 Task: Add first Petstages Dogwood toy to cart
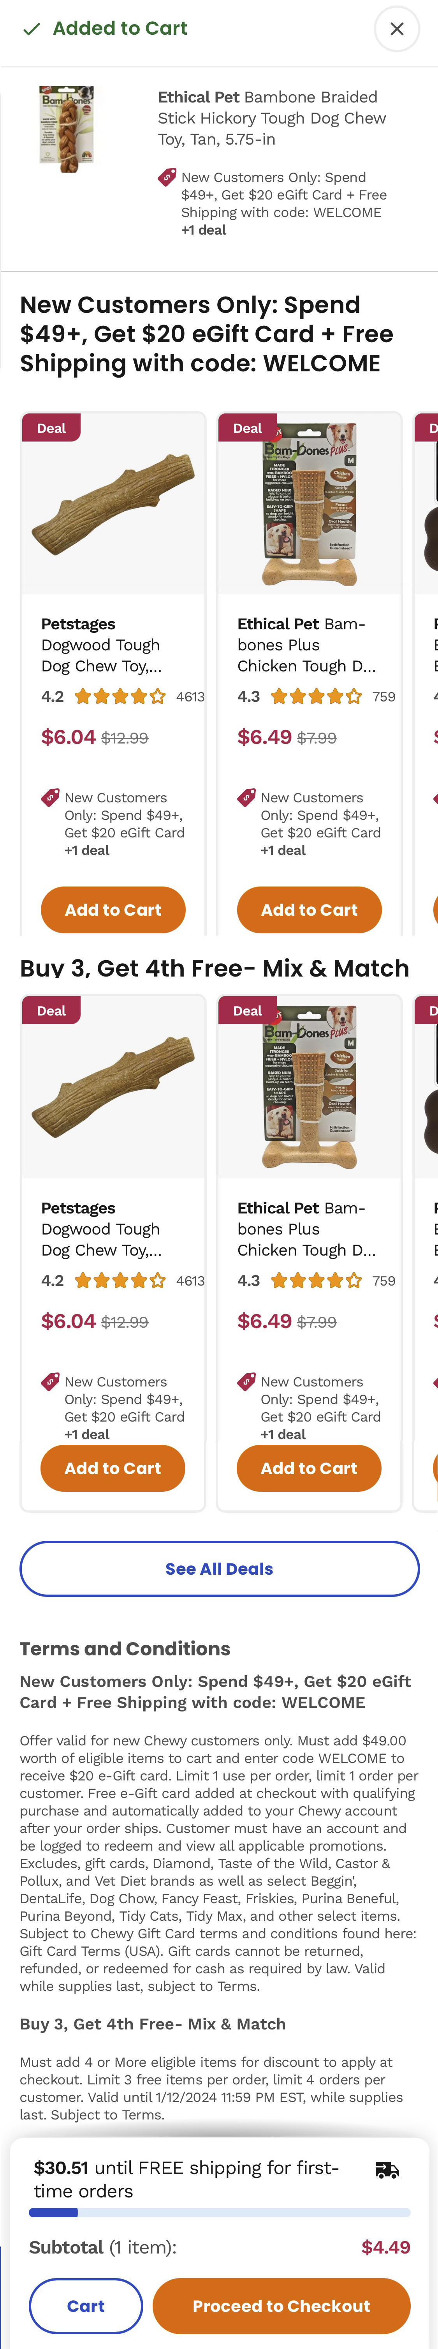(x=113, y=909)
